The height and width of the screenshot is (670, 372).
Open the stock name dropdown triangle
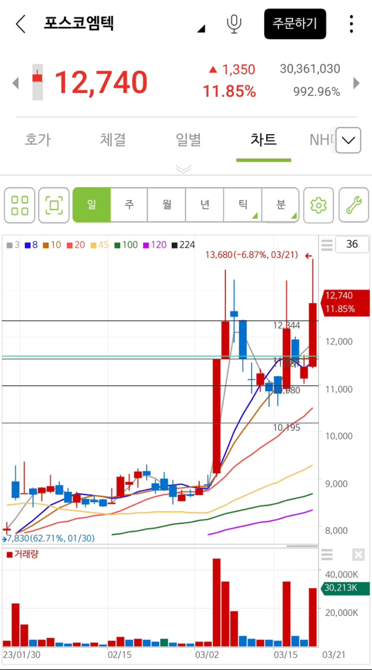pyautogui.click(x=201, y=29)
